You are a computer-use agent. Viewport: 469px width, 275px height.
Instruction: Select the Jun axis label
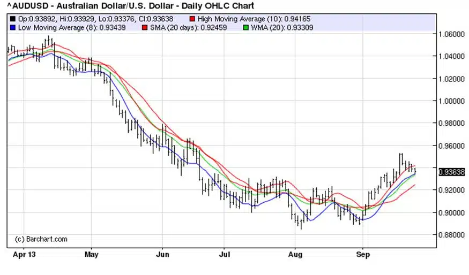(x=161, y=255)
